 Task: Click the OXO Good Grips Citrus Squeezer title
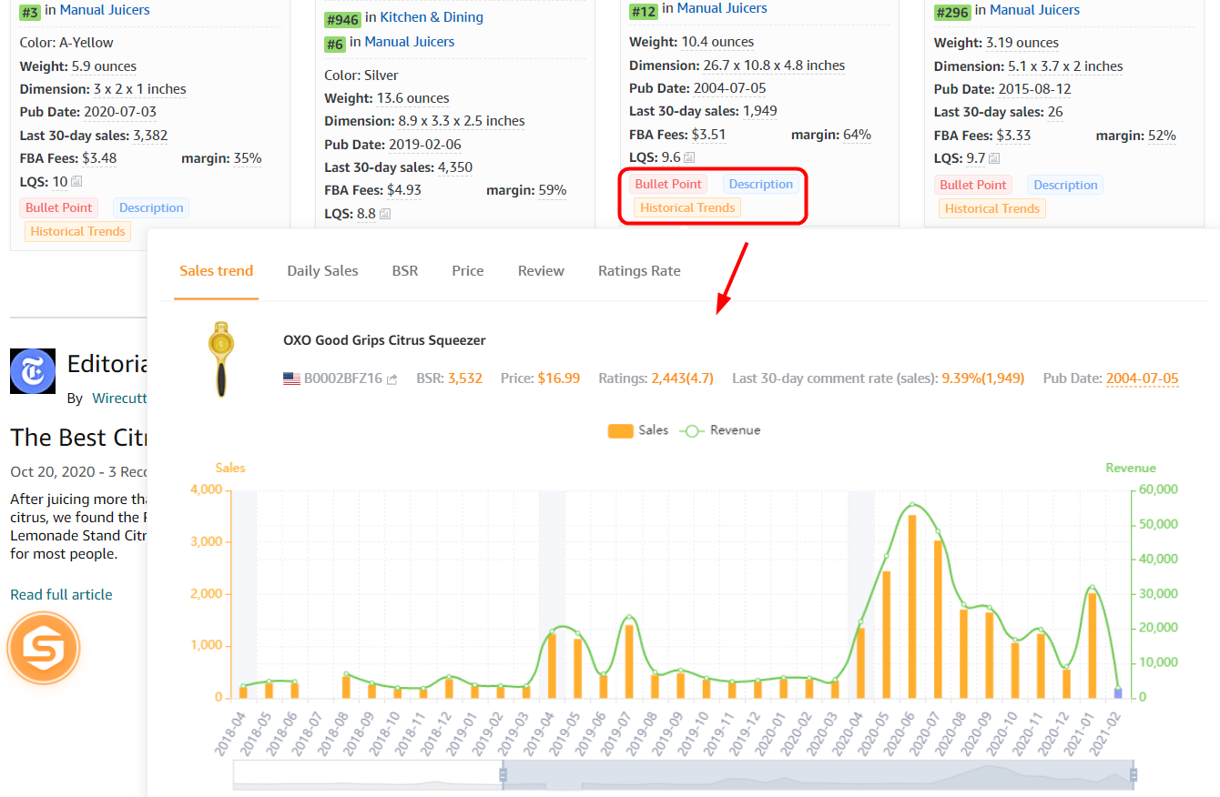(384, 340)
